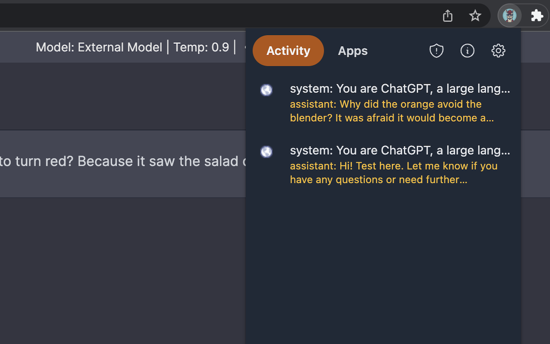Open the assistant reply about the orange and blender
This screenshot has height=344, width=550.
tap(391, 111)
